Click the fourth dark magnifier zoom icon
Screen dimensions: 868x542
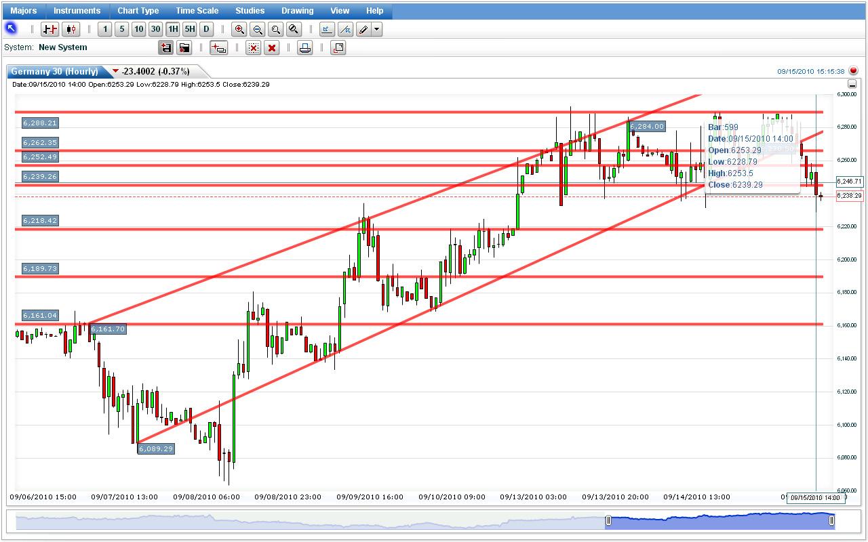coord(293,29)
